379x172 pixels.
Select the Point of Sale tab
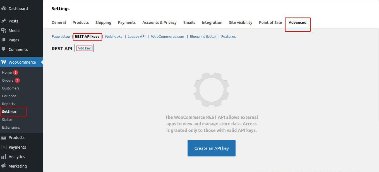pos(270,23)
